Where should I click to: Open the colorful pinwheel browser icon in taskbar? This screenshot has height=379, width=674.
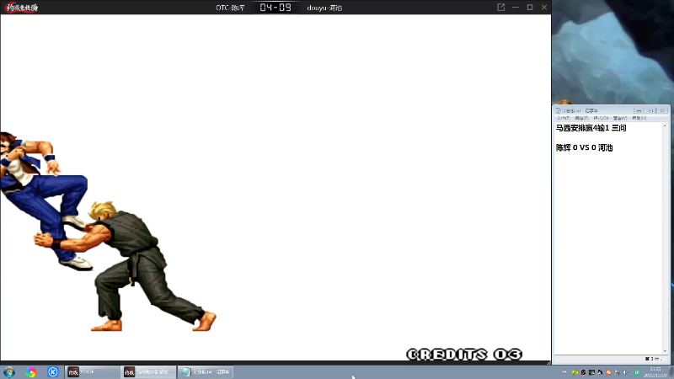coord(31,372)
